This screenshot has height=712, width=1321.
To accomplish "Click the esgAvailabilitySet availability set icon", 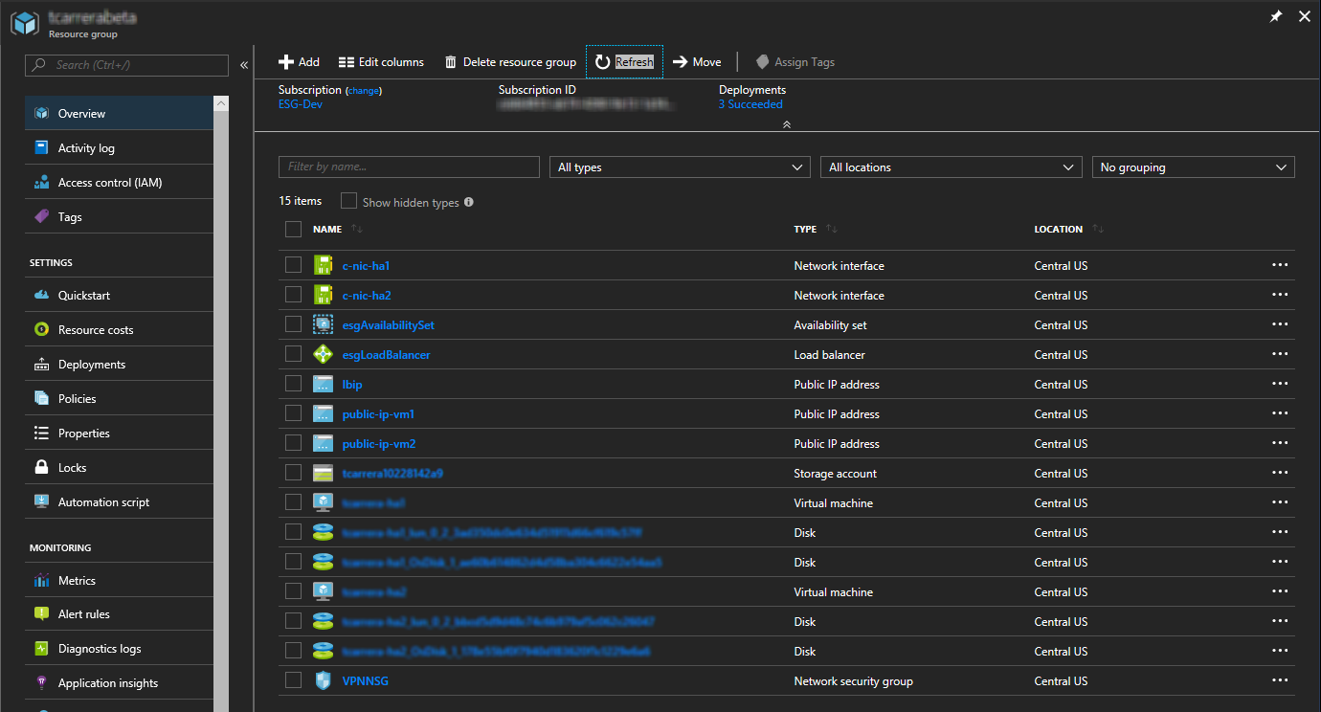I will pyautogui.click(x=323, y=324).
